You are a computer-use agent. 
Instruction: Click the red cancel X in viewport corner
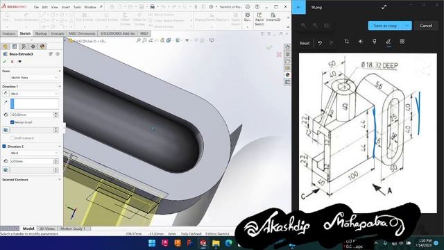click(279, 54)
